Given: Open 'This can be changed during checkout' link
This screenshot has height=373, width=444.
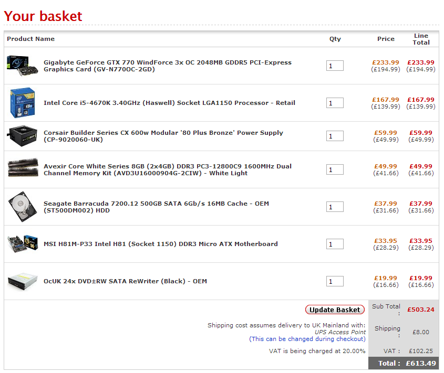Looking at the screenshot, I should tap(307, 339).
